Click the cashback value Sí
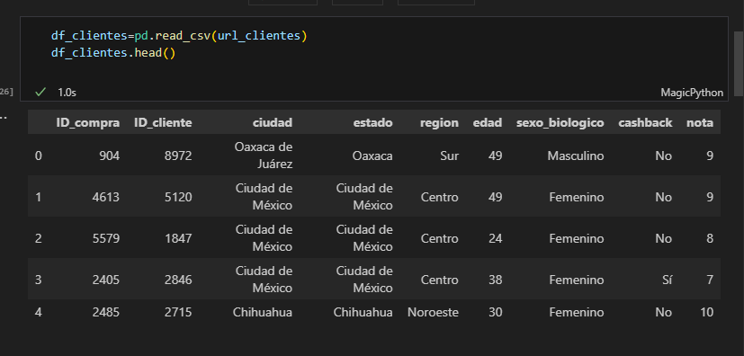Screen dimensions: 744x356 668,280
